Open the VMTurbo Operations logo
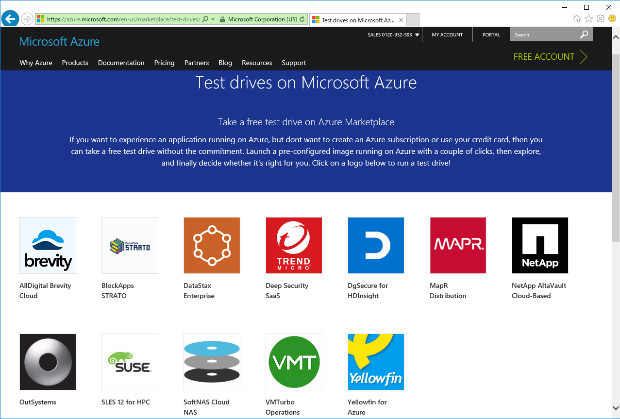This screenshot has width=620, height=419. click(x=293, y=362)
